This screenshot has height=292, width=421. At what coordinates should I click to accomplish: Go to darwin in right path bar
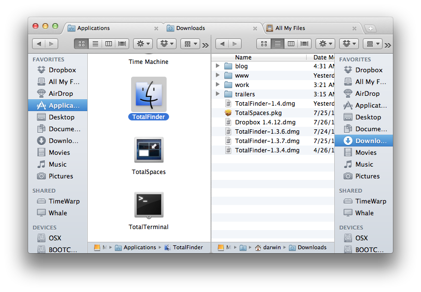tap(268, 247)
